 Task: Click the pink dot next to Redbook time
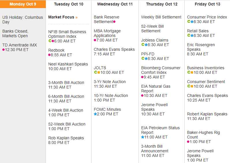tap(50, 55)
